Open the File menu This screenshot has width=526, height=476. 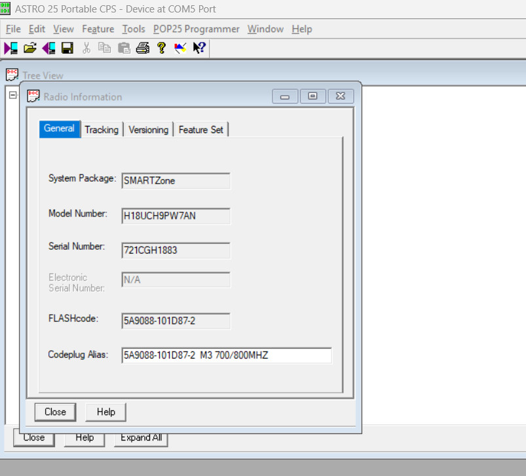[13, 29]
